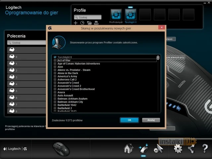This screenshot has width=212, height=159.
Task: Open pointer settings cursor-with-gear icon
Action: 158,149
